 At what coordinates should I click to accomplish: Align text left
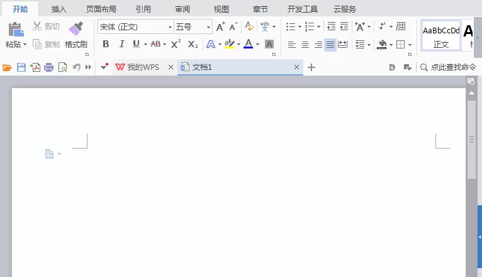point(292,45)
